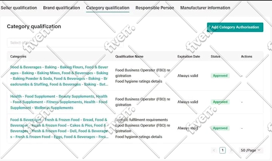Open the Select status filter dropdown
Image resolution: width=272 pixels, height=161 pixels.
coord(65,43)
